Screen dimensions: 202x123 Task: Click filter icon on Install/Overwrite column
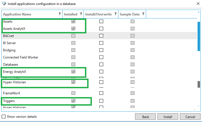[115, 14]
